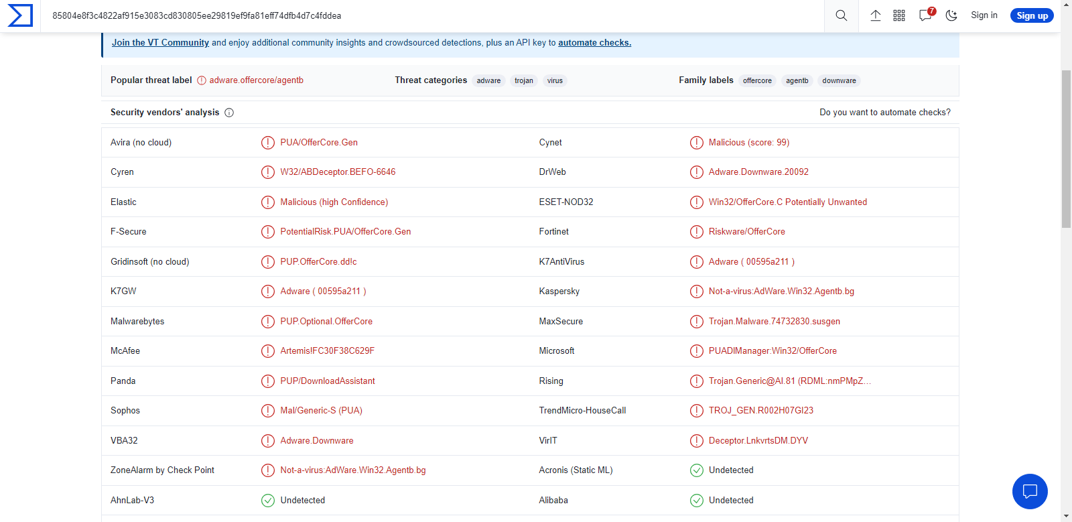The image size is (1072, 522).
Task: Click the detection 'Adware.Downware.20092'
Action: [758, 172]
